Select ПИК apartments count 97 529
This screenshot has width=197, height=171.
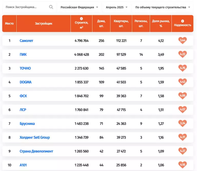[x=121, y=55]
